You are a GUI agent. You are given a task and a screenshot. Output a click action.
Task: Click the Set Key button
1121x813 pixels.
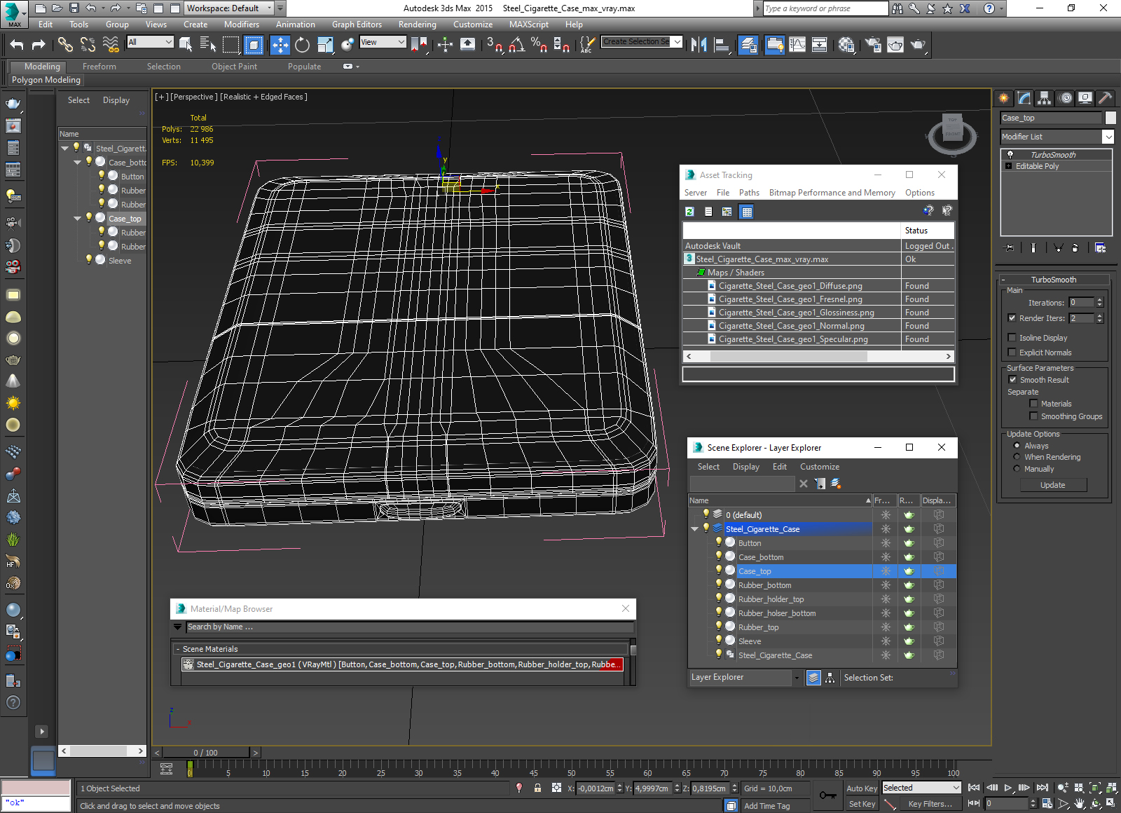click(862, 805)
